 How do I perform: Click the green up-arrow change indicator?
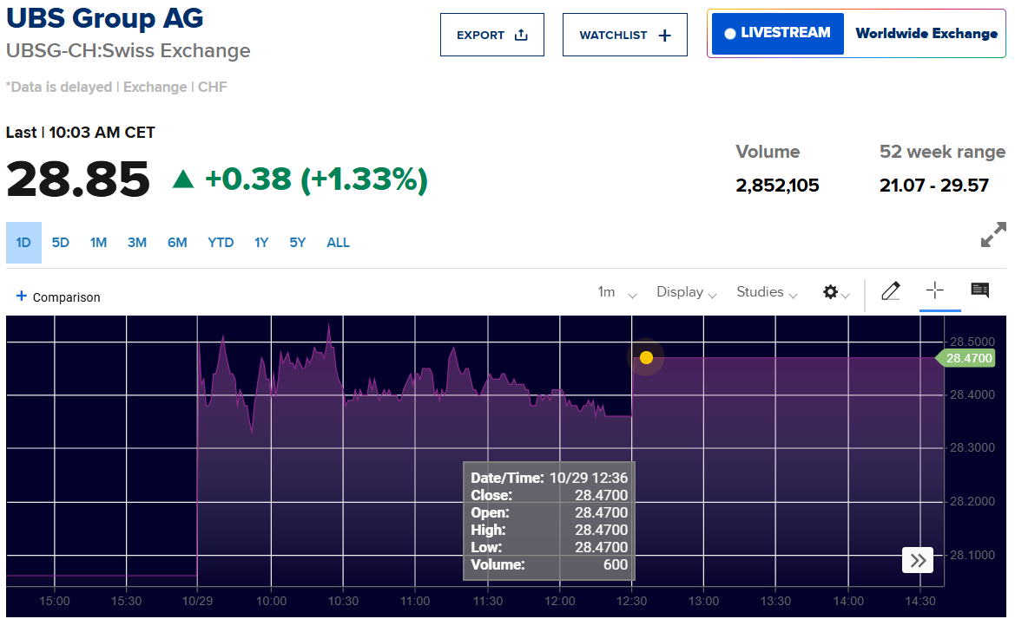[184, 179]
